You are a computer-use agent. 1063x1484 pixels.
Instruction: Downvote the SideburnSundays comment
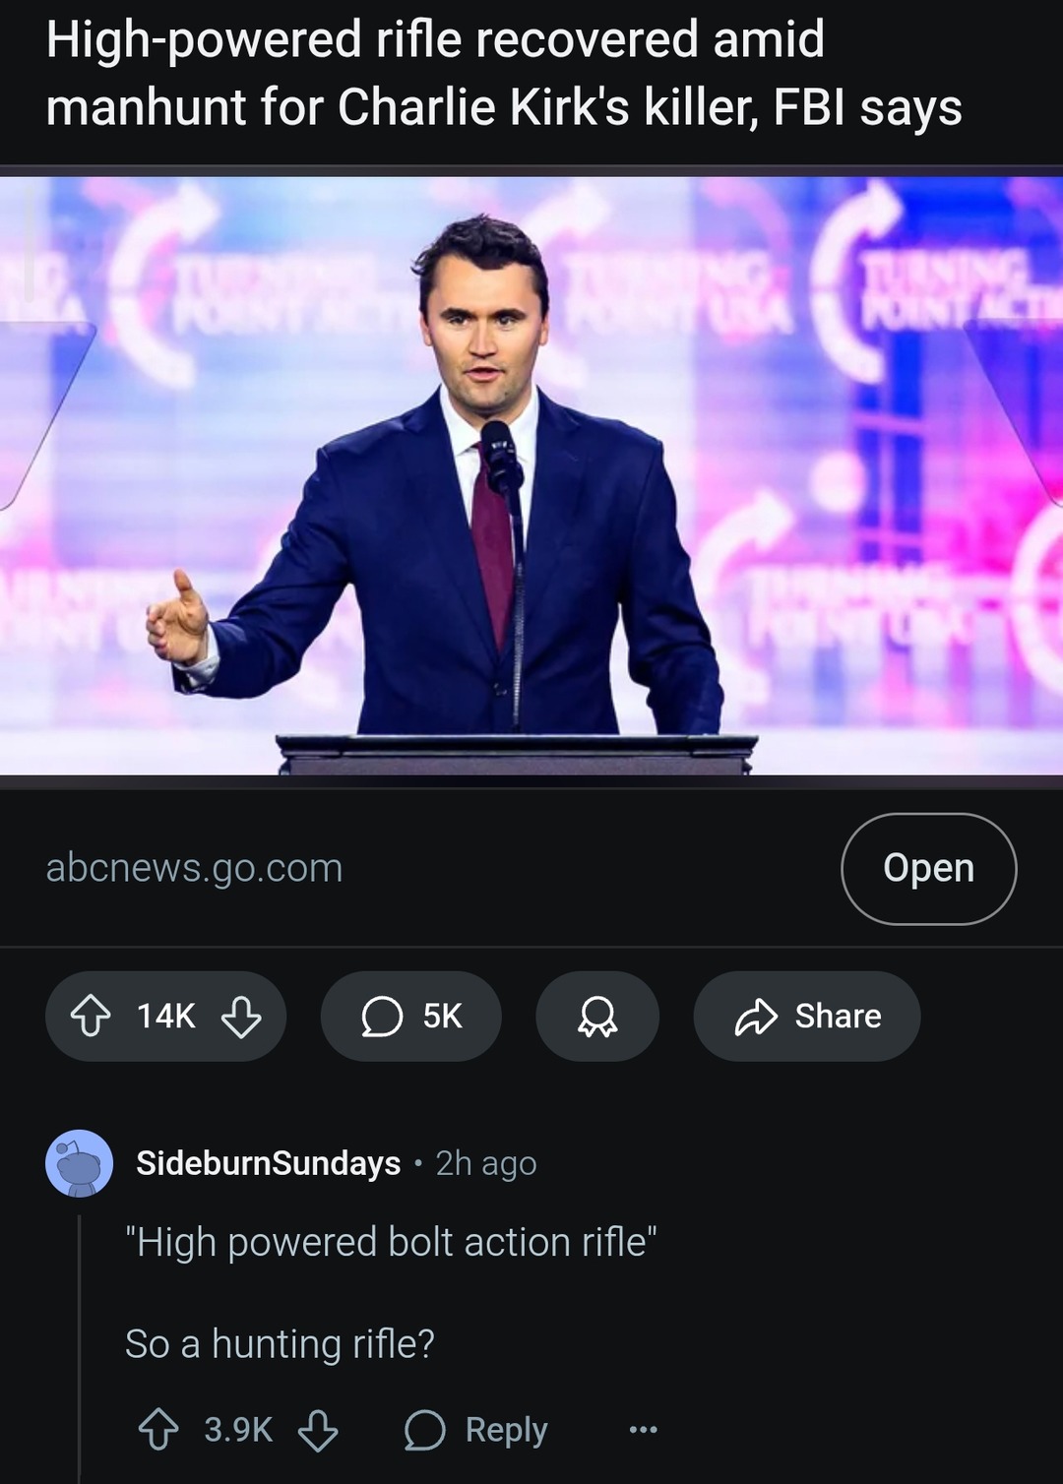point(318,1430)
